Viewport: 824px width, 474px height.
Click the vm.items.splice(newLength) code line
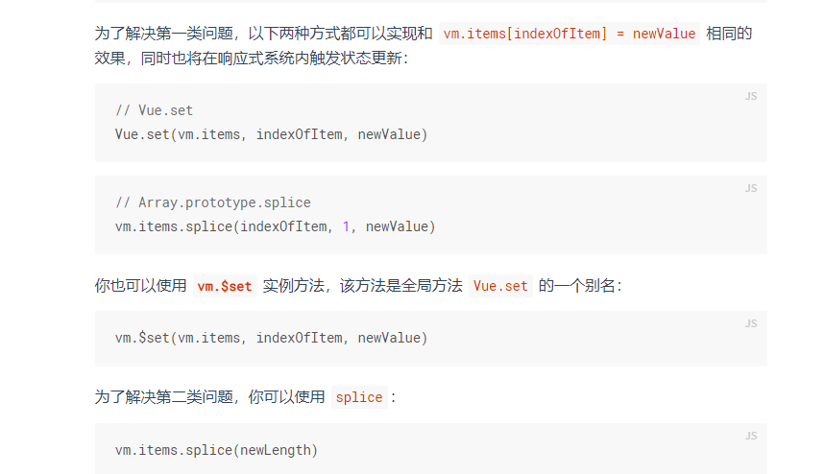[216, 450]
